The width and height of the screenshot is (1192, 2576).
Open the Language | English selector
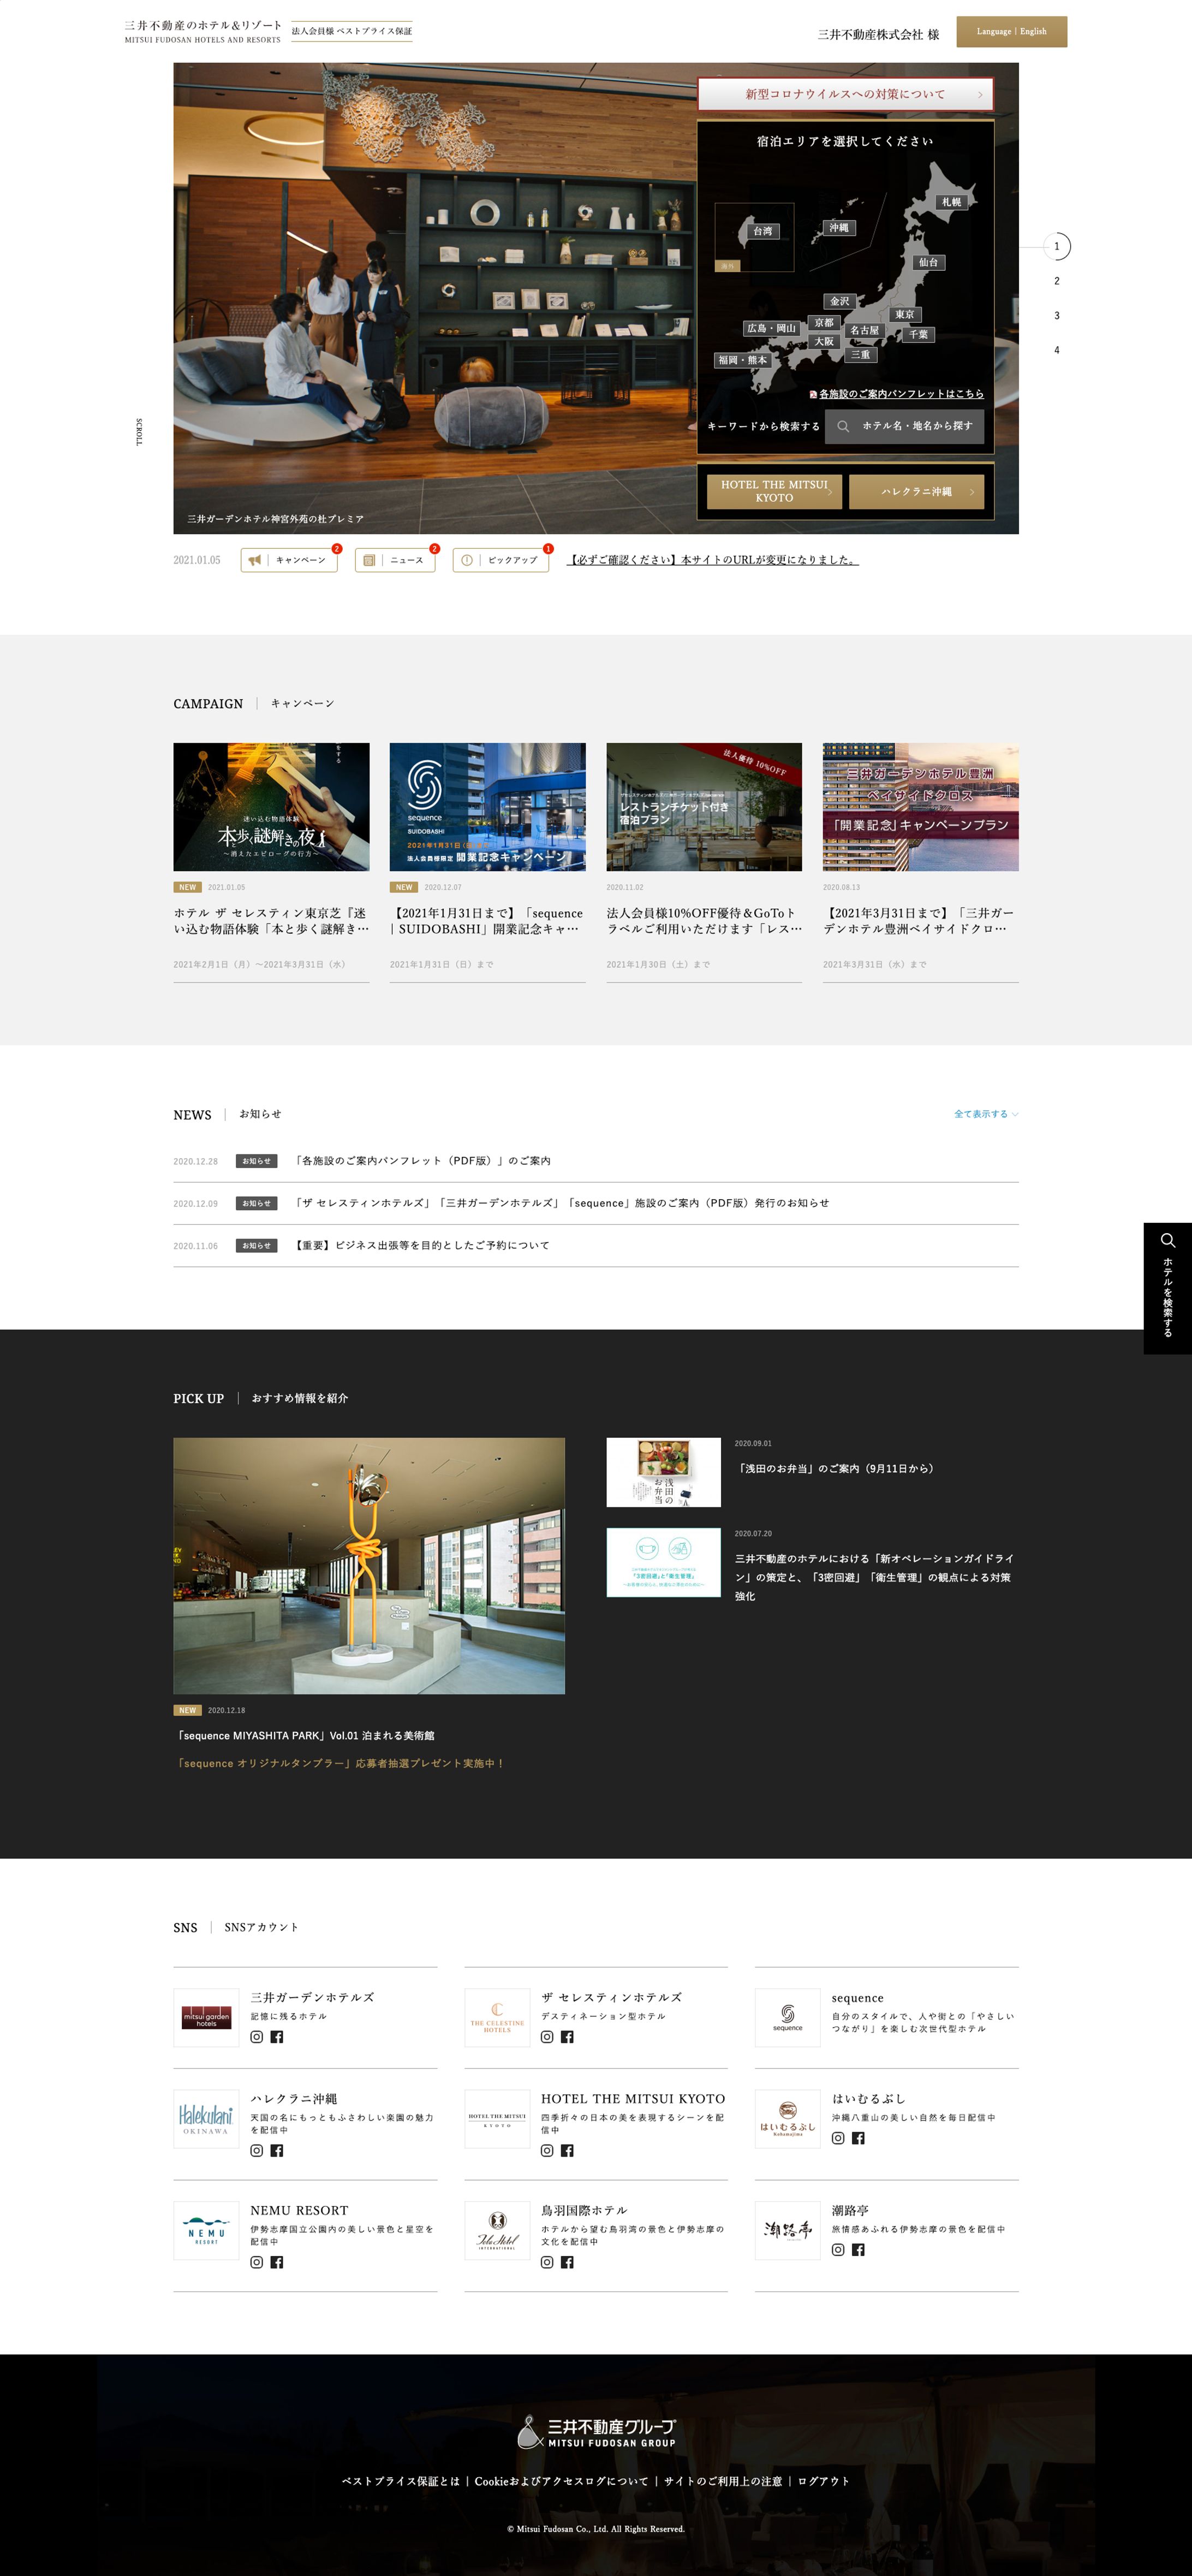pyautogui.click(x=1011, y=32)
